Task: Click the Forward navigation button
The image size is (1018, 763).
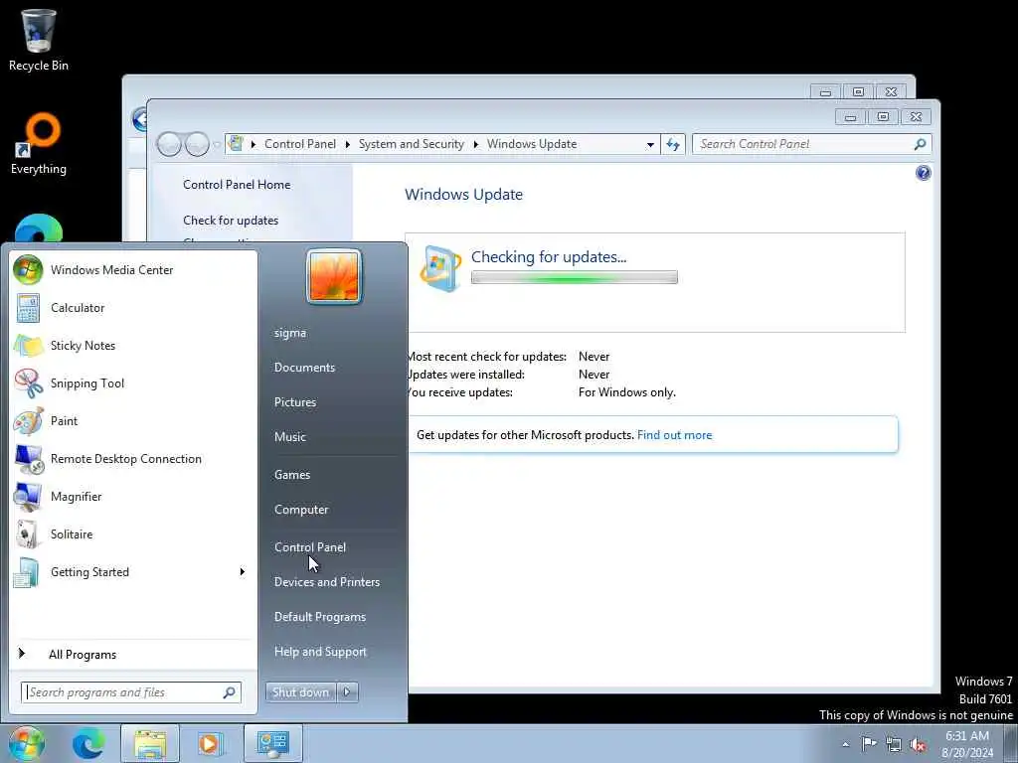Action: tap(197, 144)
